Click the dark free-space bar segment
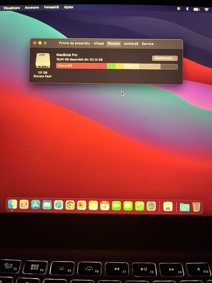The width and height of the screenshot is (212, 283). pyautogui.click(x=169, y=67)
